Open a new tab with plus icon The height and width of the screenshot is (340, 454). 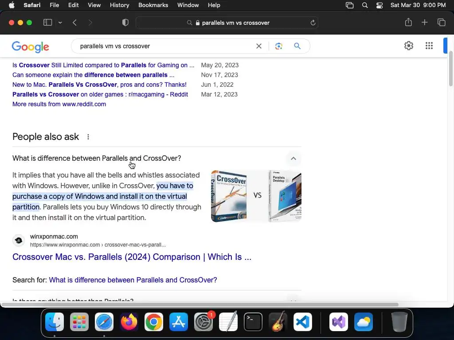(x=424, y=22)
